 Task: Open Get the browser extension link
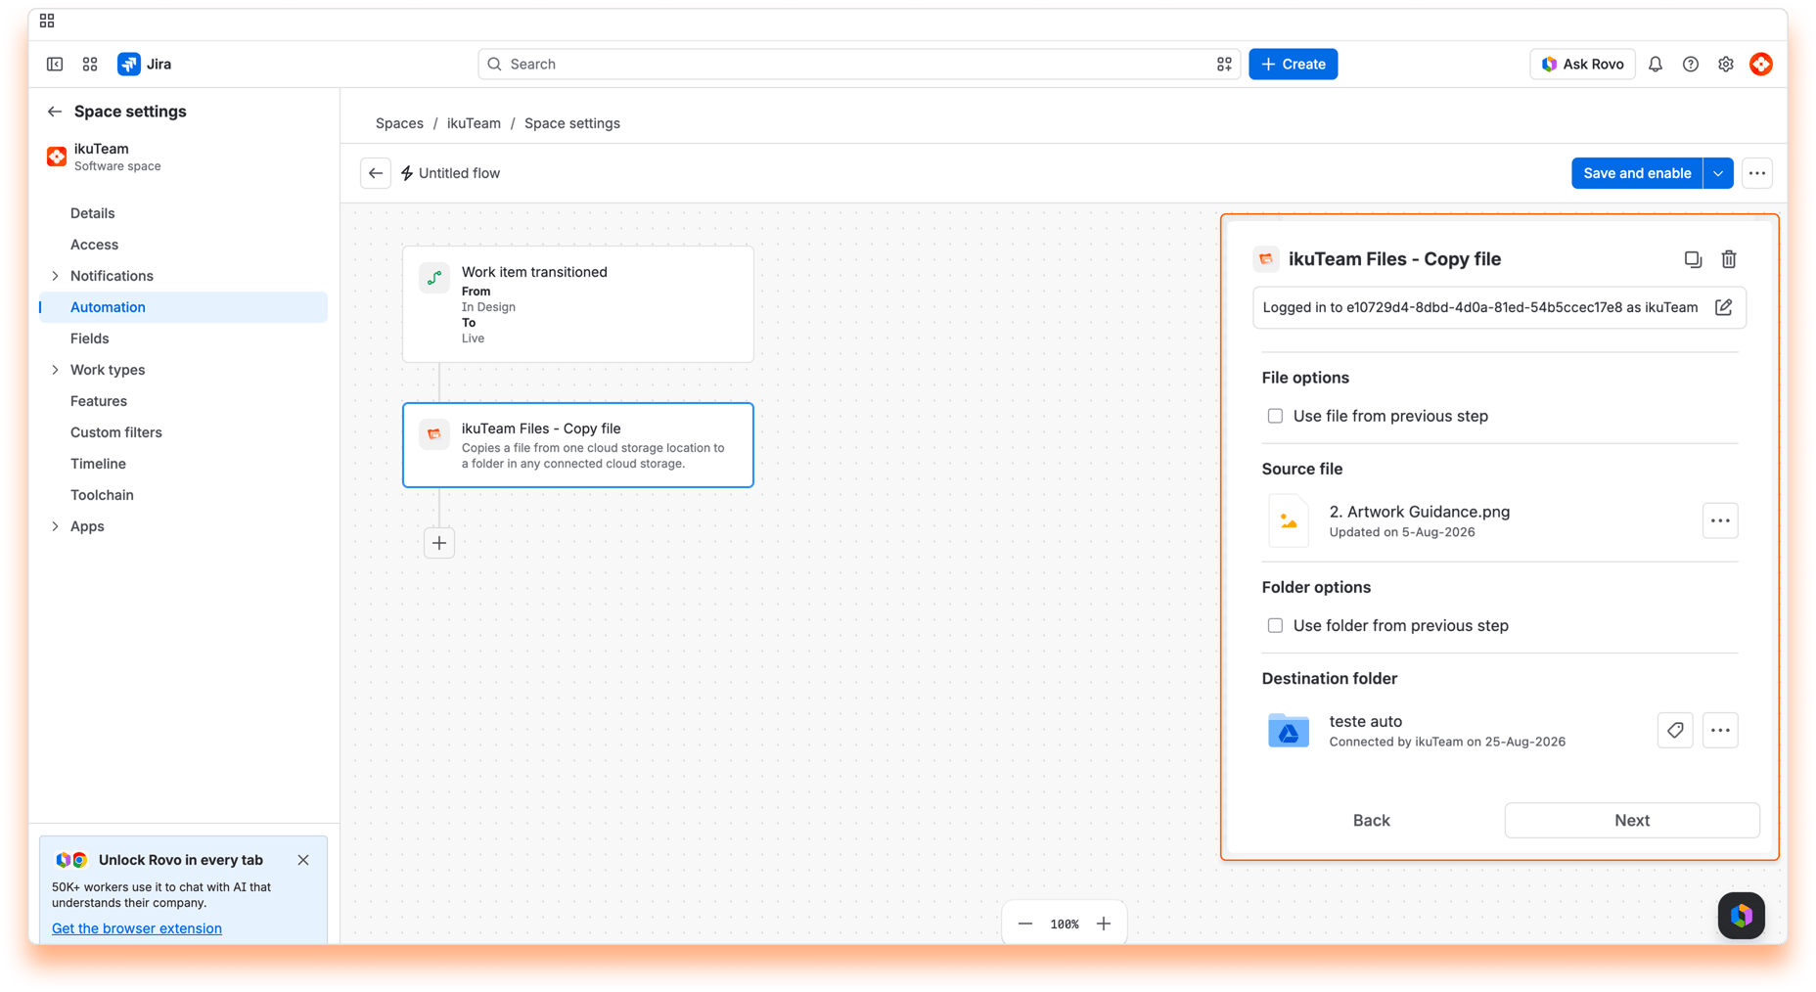point(137,928)
